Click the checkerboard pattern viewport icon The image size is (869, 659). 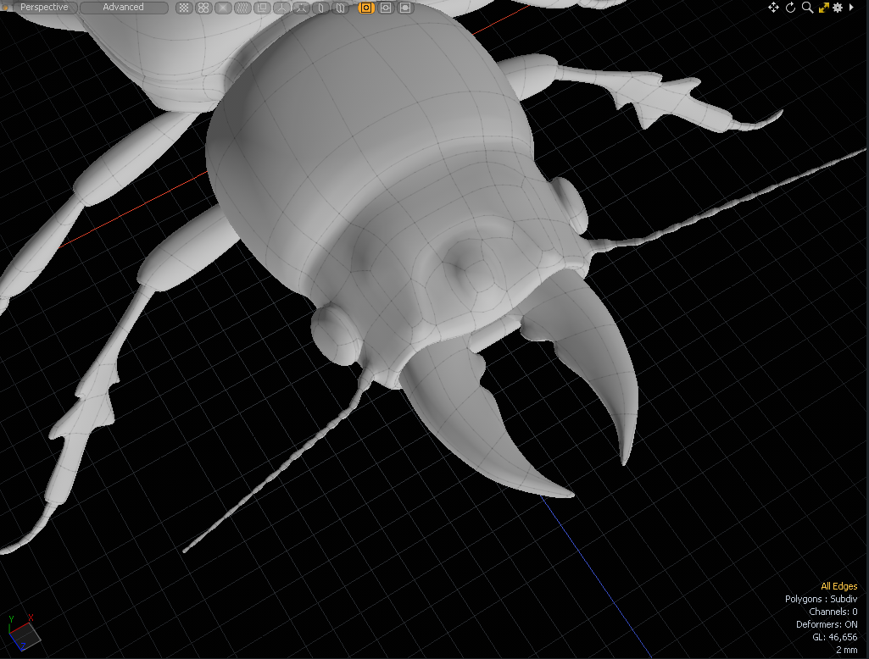(x=184, y=8)
